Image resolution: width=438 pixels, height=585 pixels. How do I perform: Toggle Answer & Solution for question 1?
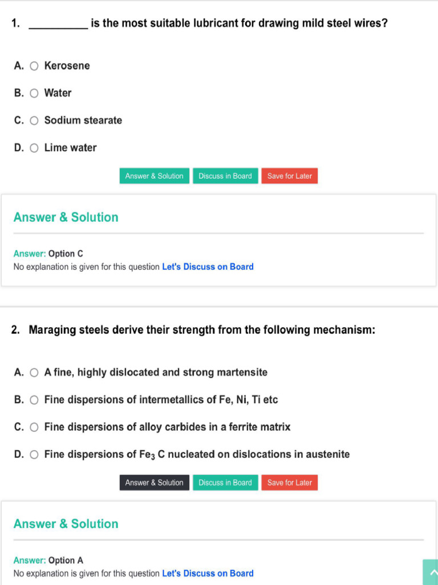(x=154, y=176)
